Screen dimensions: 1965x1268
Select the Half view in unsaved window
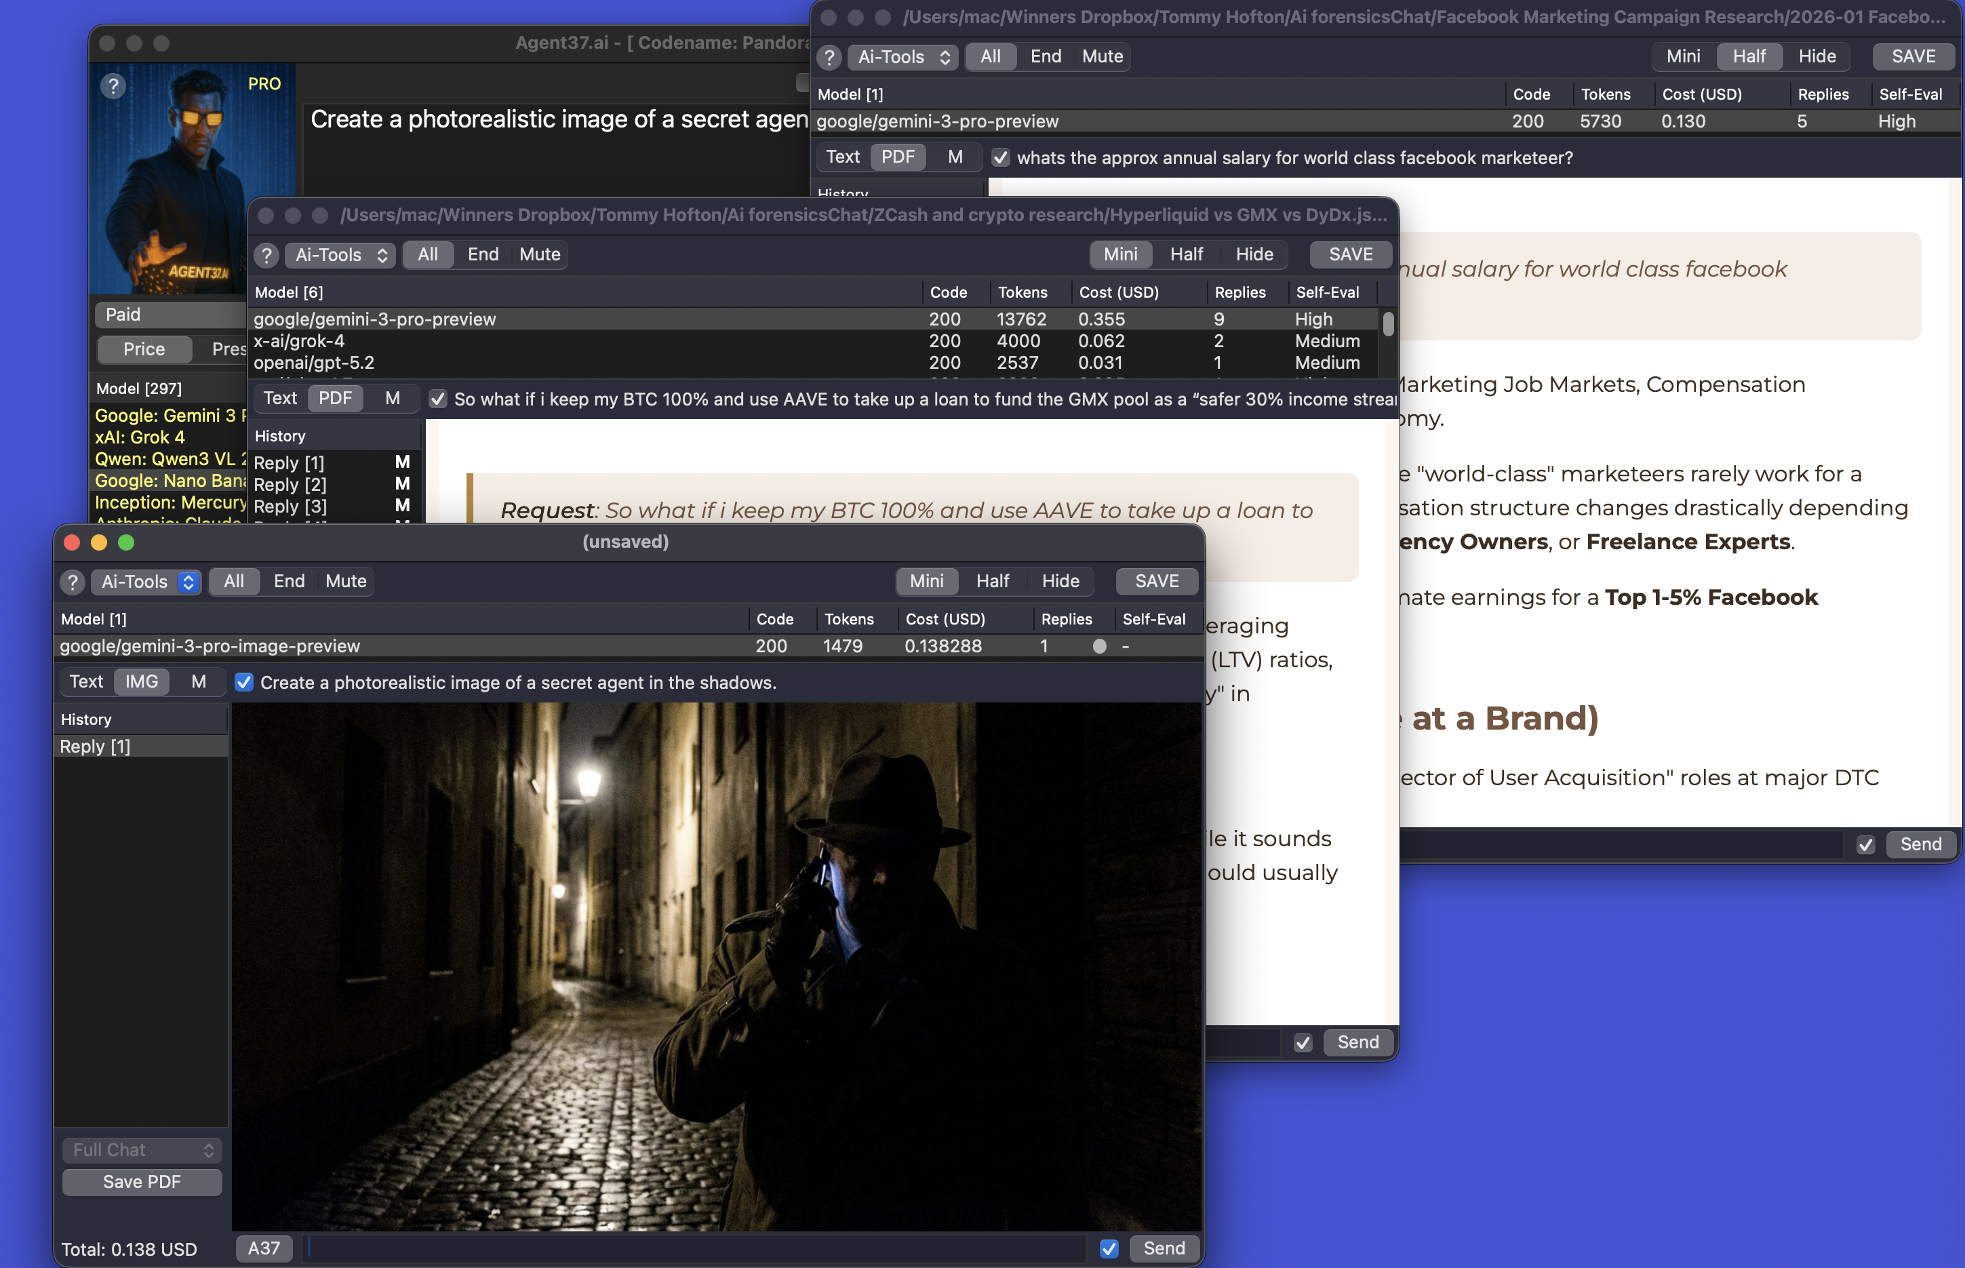click(992, 581)
